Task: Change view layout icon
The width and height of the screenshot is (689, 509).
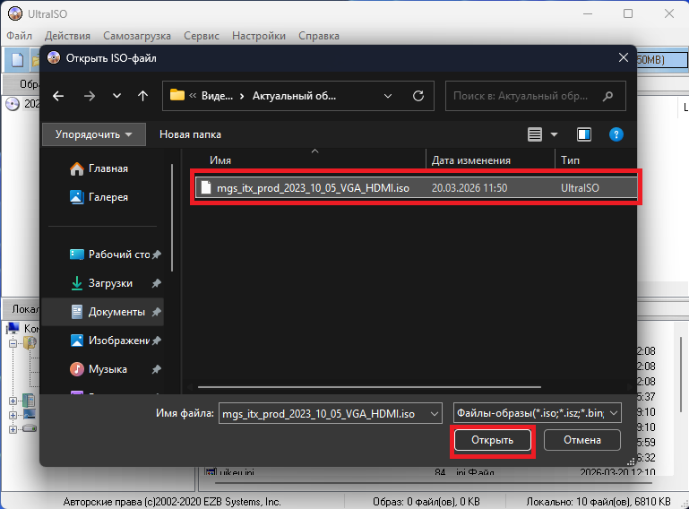Action: pyautogui.click(x=535, y=134)
